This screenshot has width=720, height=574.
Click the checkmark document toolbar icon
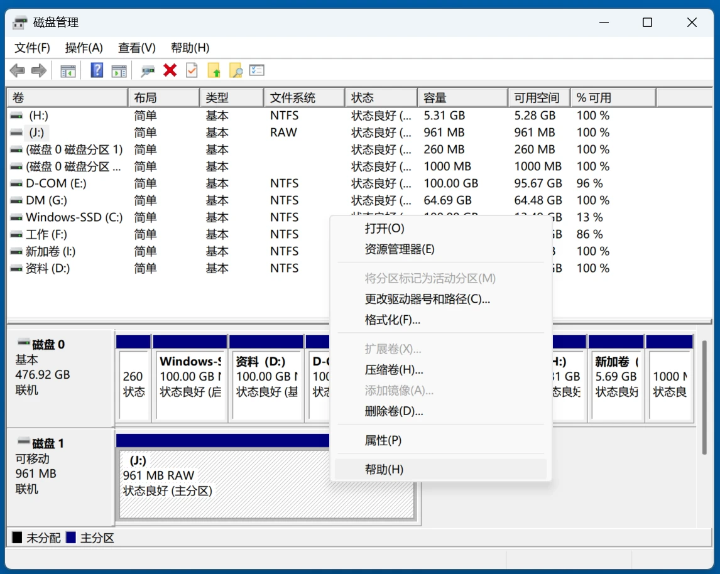click(192, 70)
